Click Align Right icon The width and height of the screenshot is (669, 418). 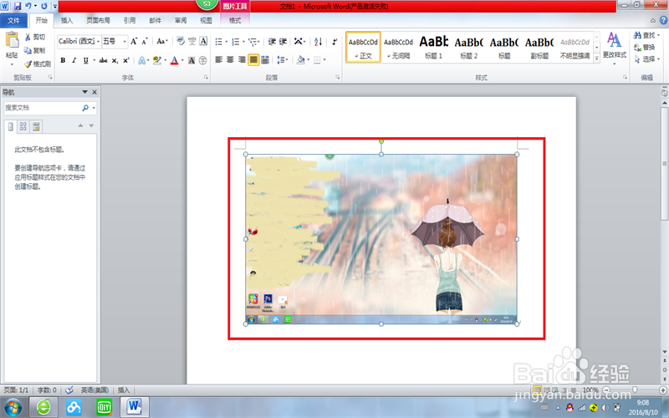pyautogui.click(x=242, y=60)
